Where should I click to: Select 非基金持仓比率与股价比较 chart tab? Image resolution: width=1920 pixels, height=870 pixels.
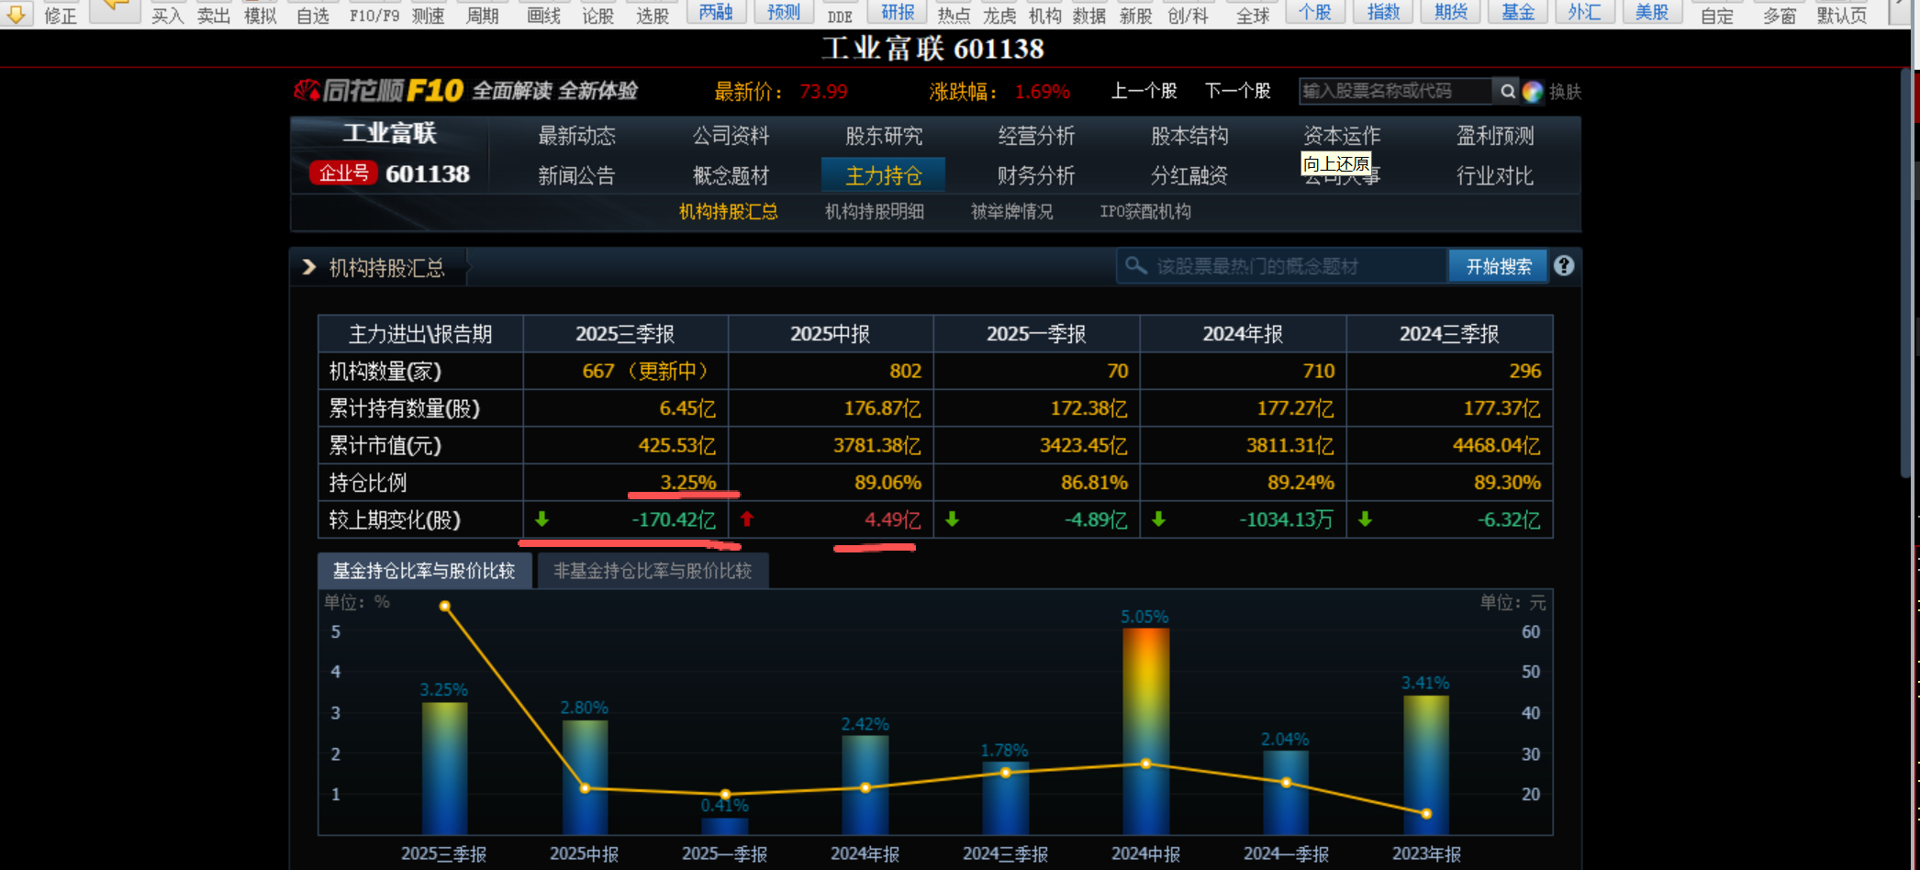coord(653,571)
